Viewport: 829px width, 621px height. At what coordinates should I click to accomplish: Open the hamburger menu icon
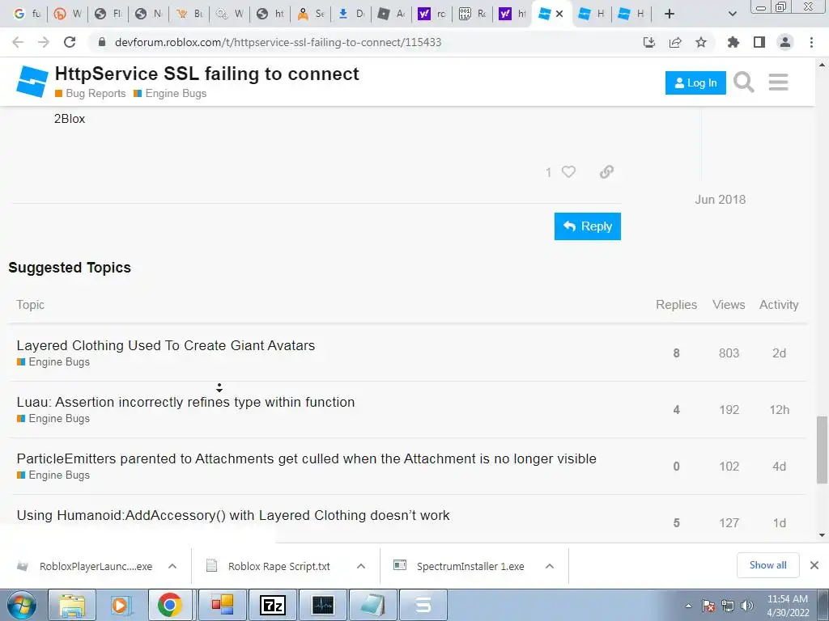(x=778, y=82)
